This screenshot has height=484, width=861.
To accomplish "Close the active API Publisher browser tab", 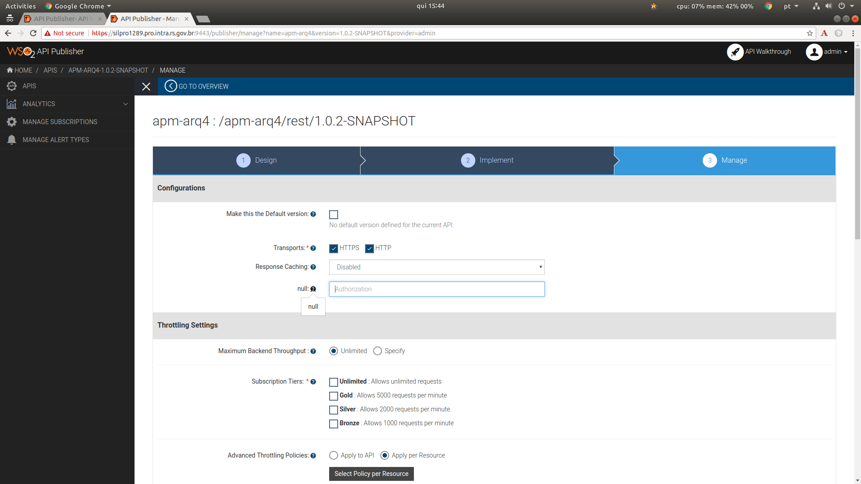I will coord(187,19).
